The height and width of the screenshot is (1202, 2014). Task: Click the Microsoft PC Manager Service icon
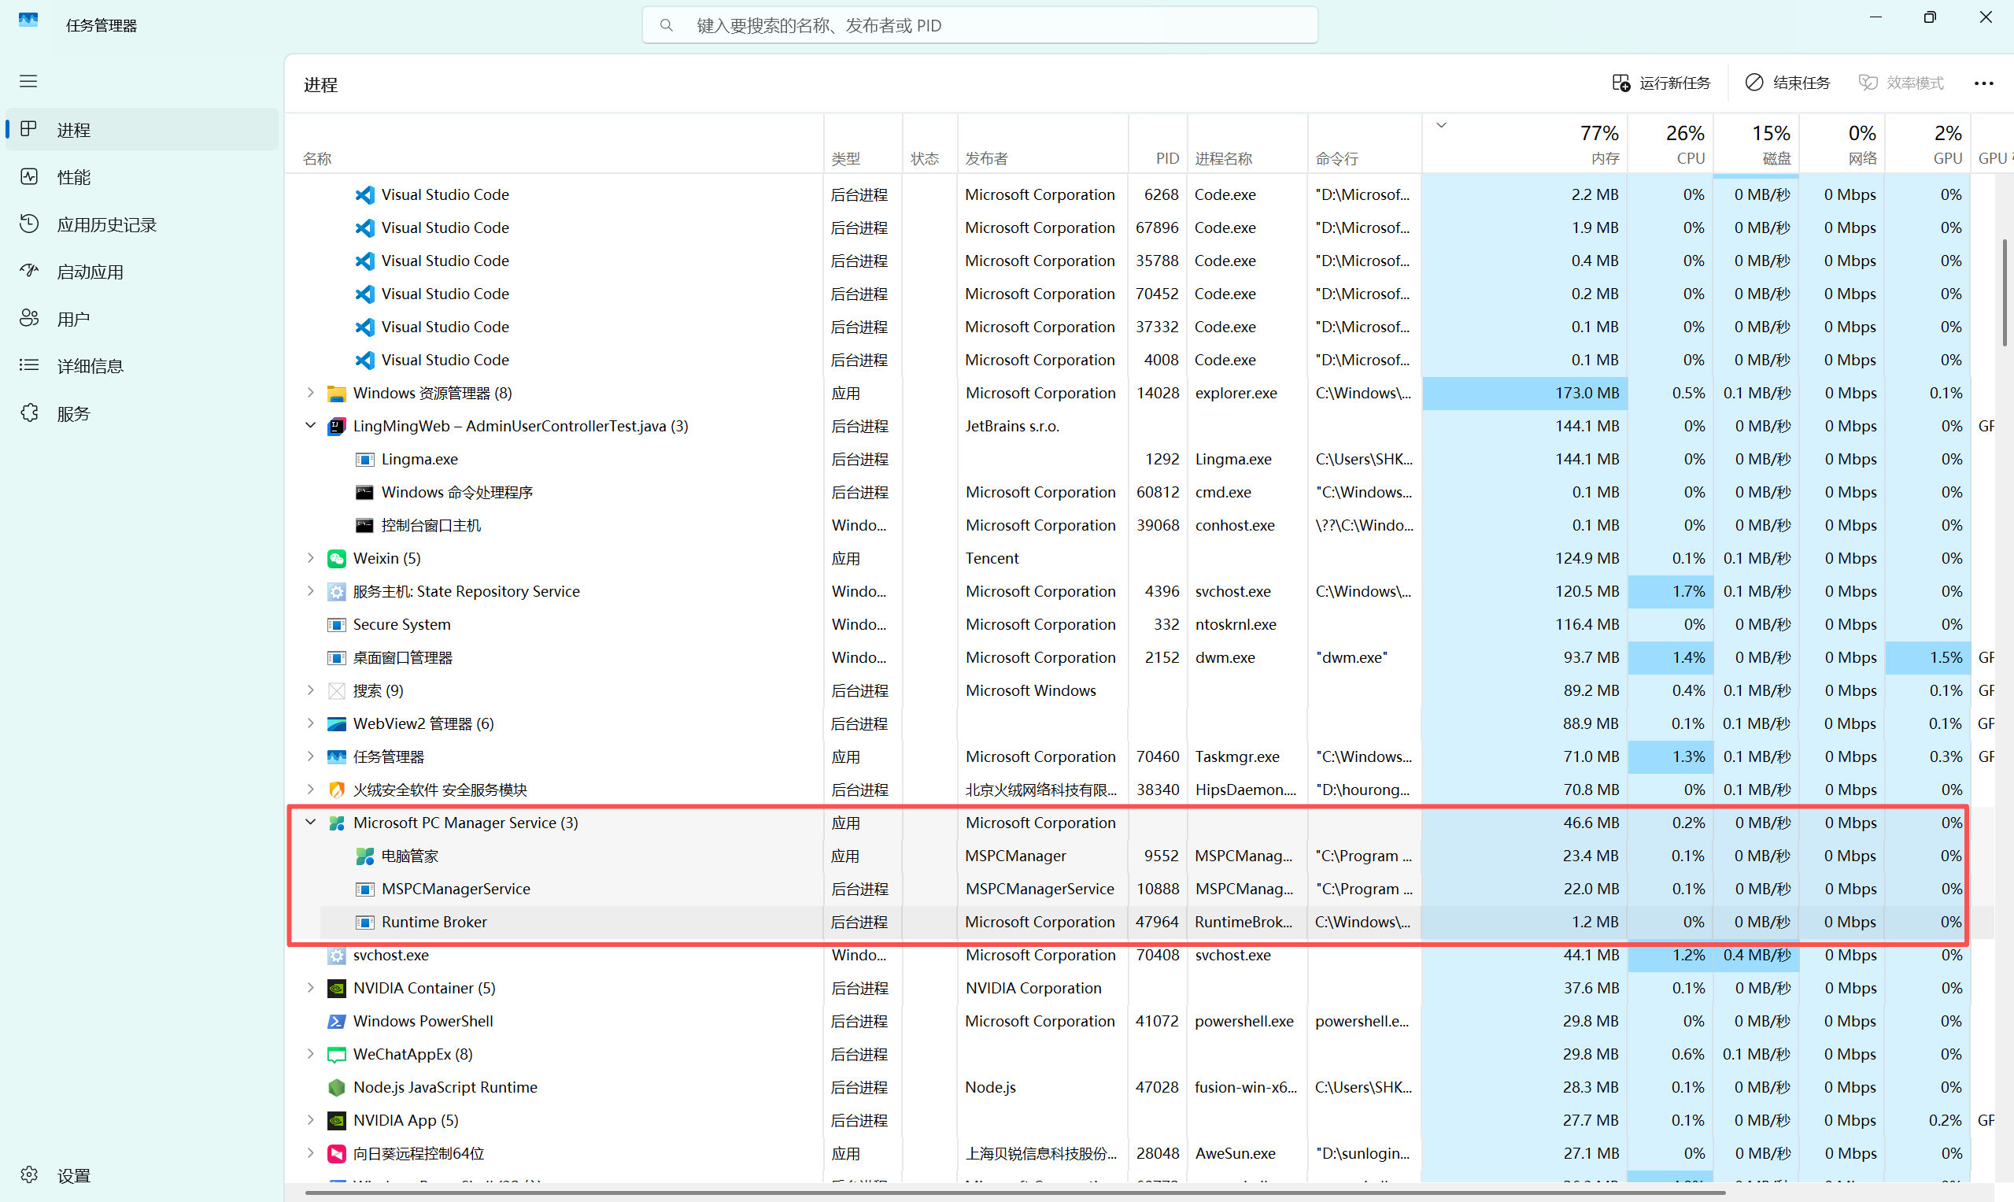coord(336,823)
